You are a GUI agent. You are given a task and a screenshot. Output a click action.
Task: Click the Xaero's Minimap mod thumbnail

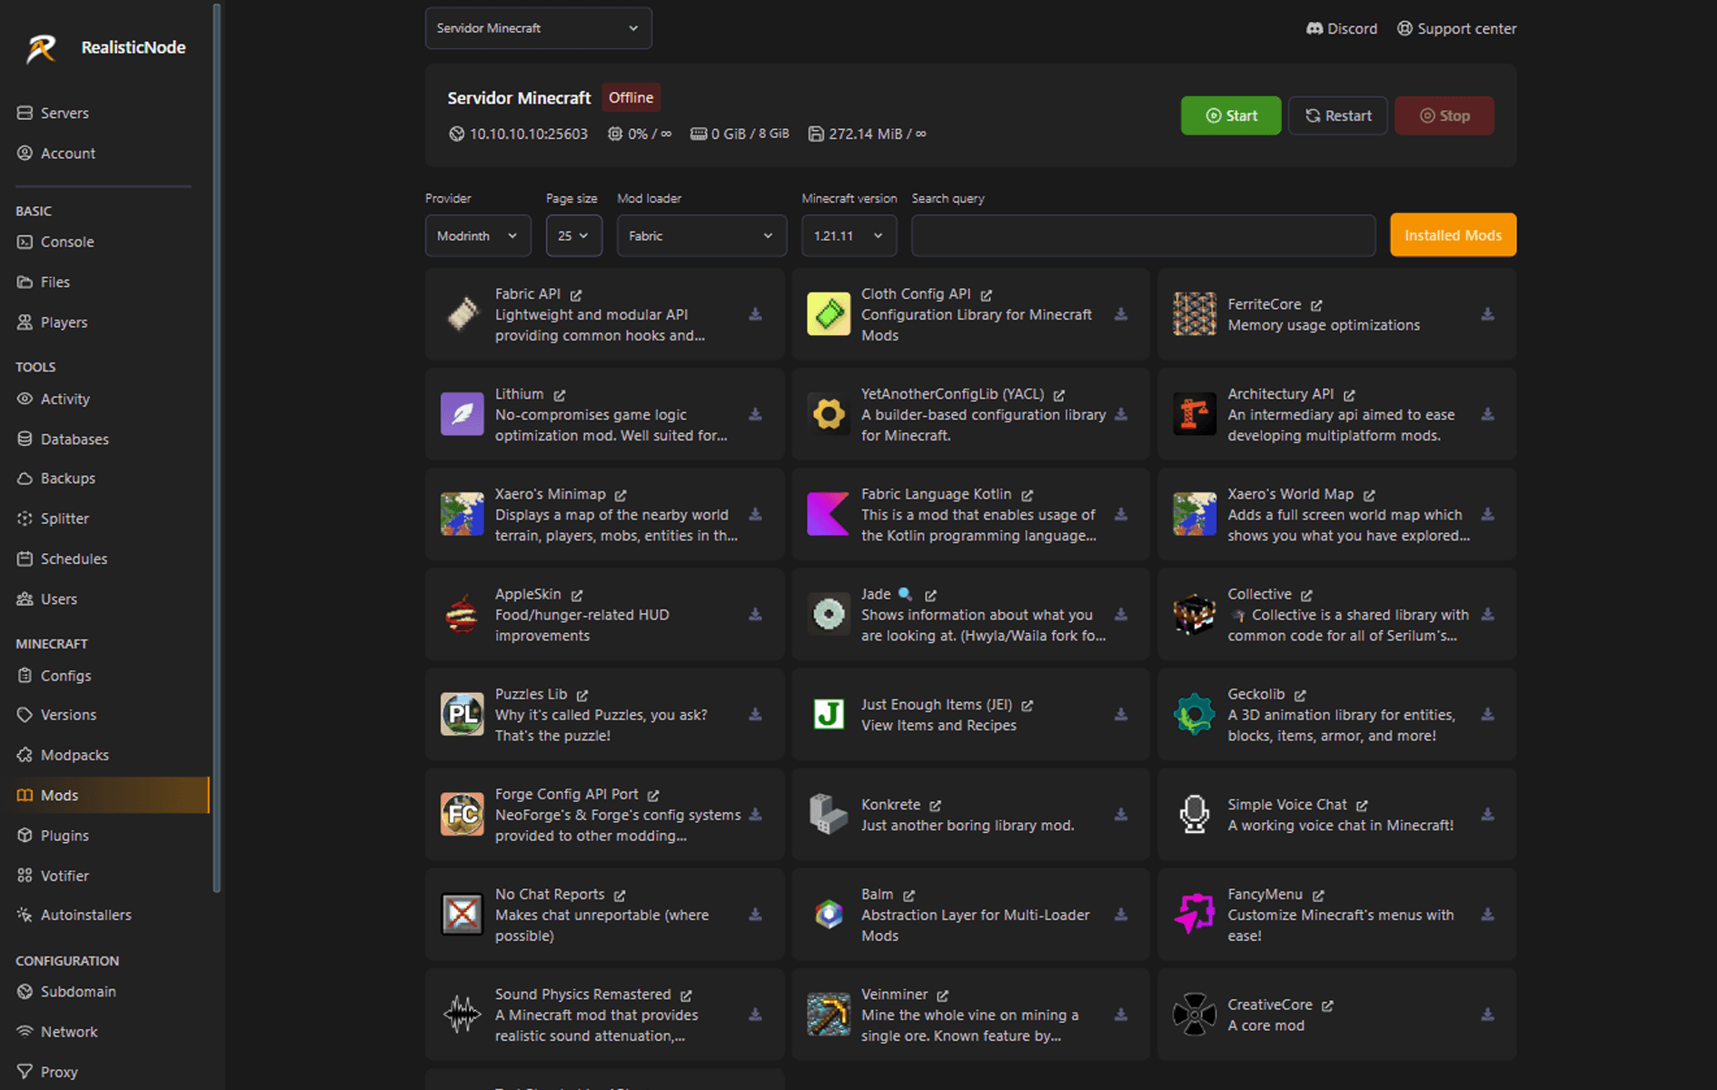462,514
